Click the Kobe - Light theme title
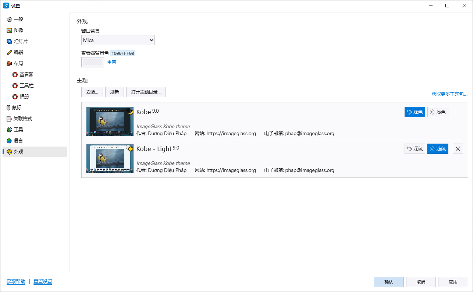Image resolution: width=473 pixels, height=292 pixels. (154, 149)
